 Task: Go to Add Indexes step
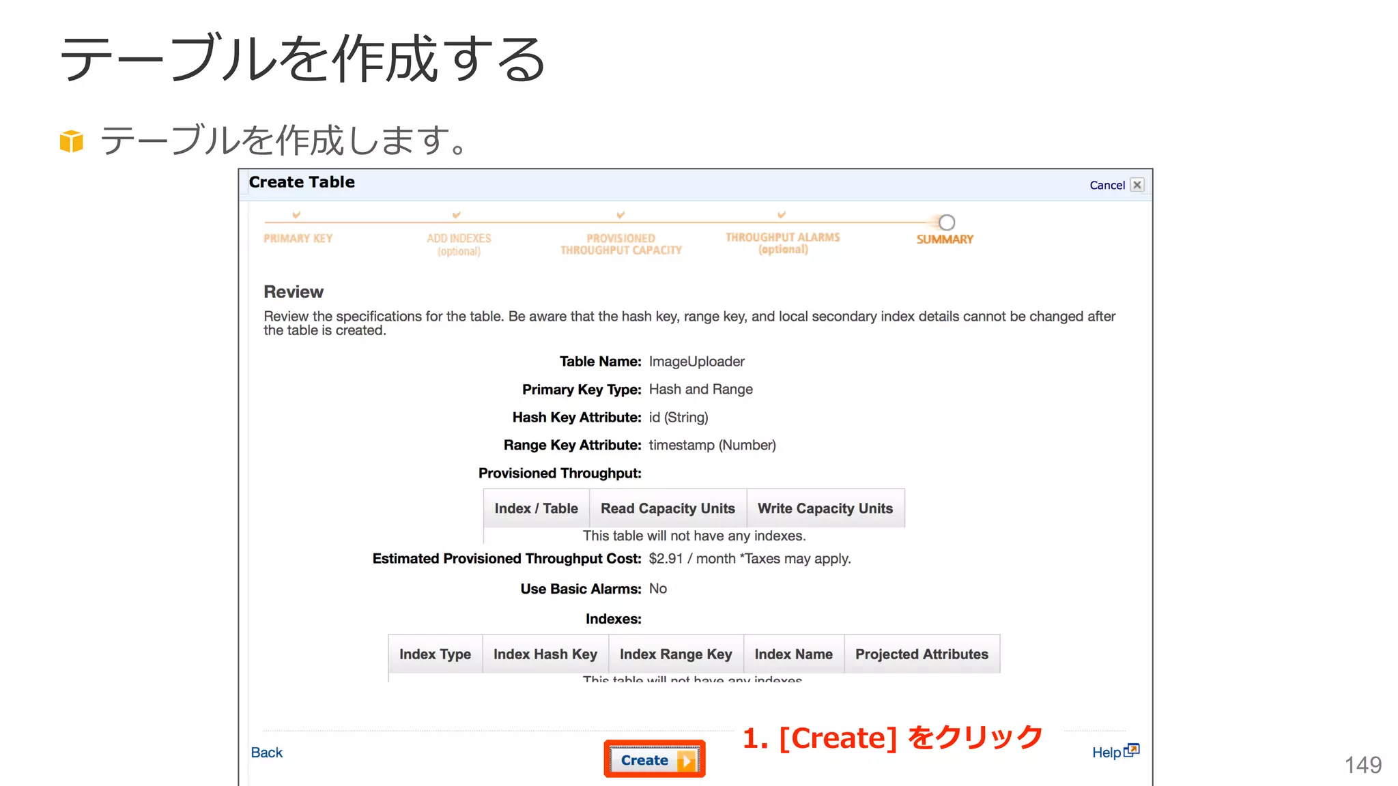pyautogui.click(x=459, y=244)
